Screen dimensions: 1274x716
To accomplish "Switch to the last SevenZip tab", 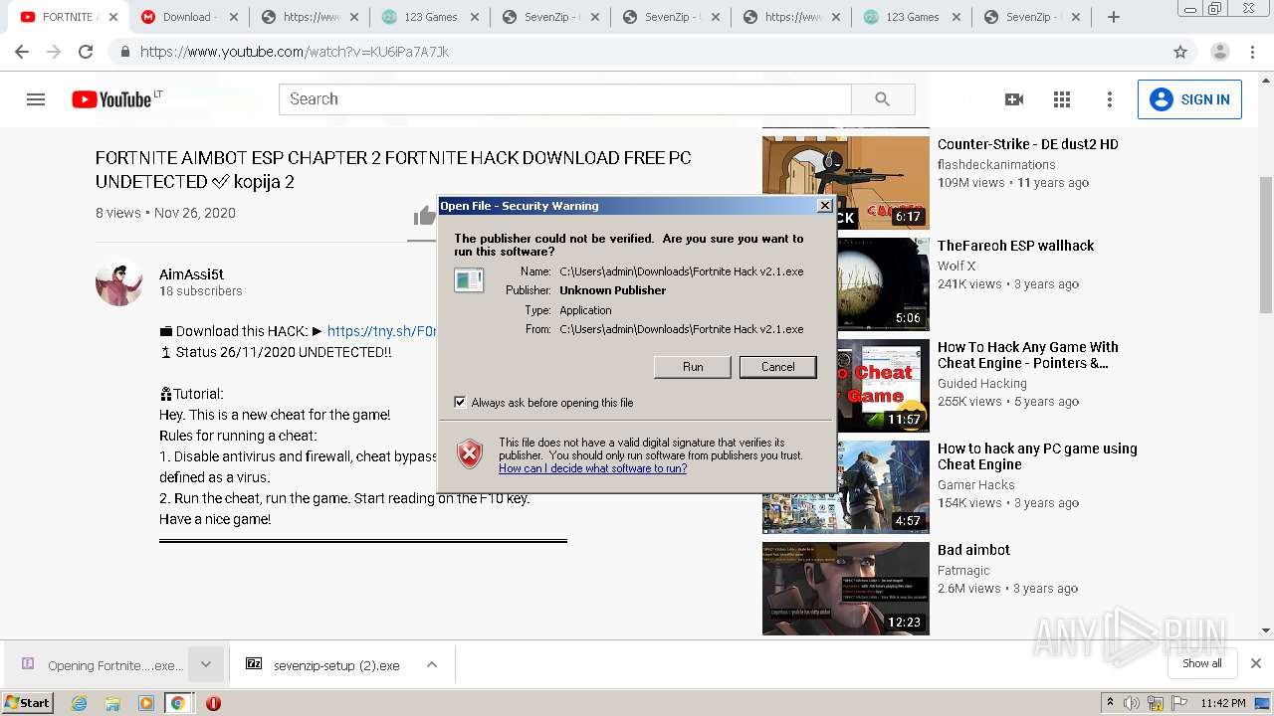I will pos(1032,17).
